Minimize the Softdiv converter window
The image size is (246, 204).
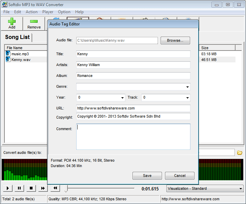[217, 5]
